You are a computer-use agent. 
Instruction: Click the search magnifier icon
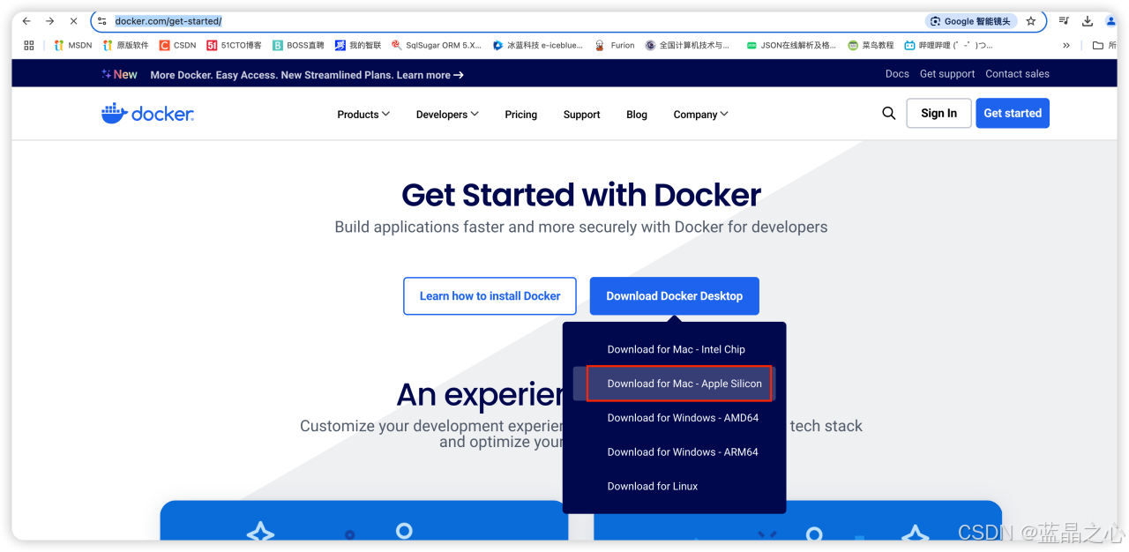tap(889, 113)
